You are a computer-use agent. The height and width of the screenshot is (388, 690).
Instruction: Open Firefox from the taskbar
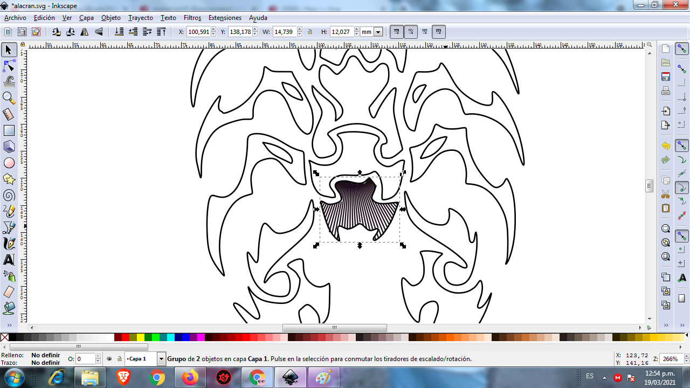point(190,377)
